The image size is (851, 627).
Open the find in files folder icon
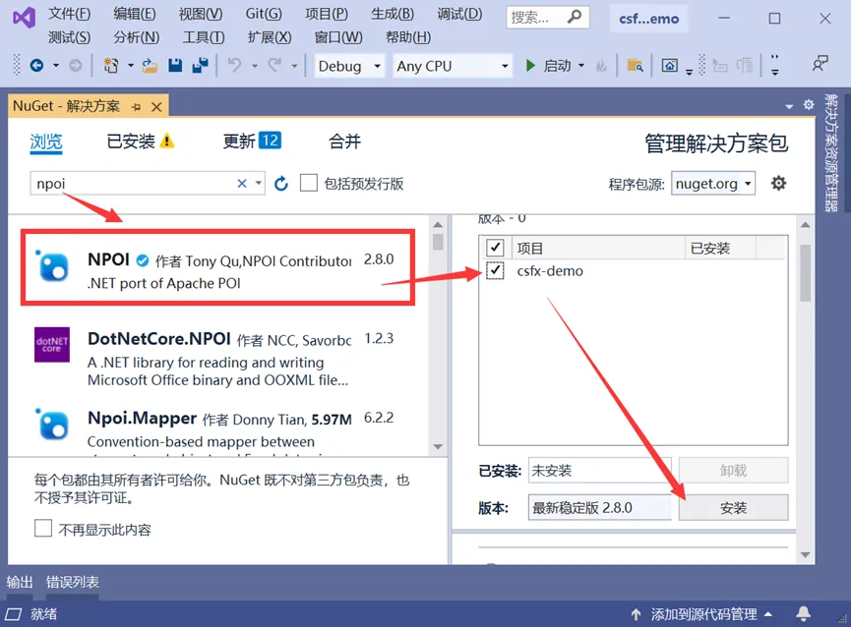pyautogui.click(x=635, y=66)
